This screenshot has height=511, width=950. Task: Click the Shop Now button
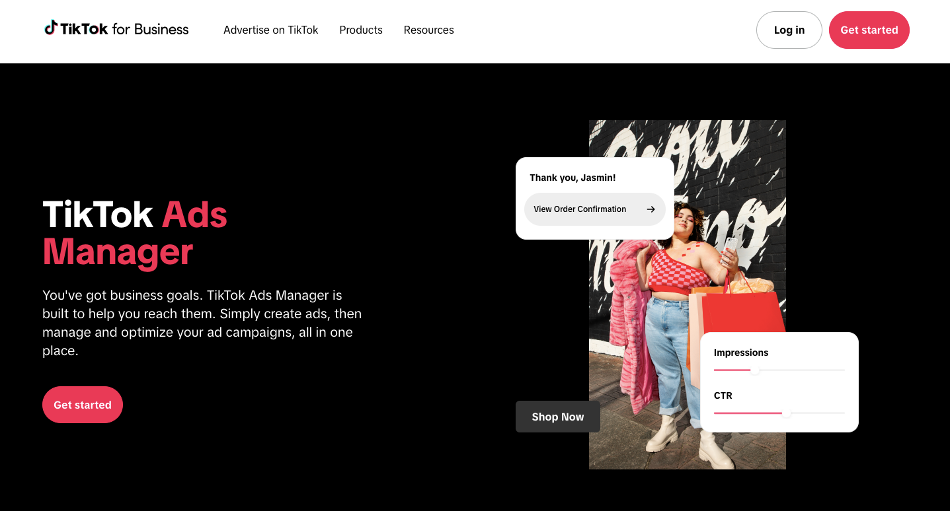[558, 417]
